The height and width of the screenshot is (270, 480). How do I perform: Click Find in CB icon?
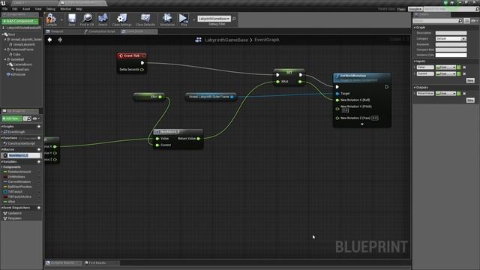[x=87, y=19]
